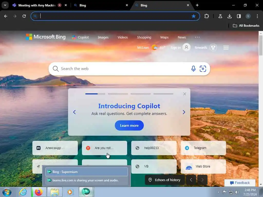Select Bing - Supermium taskbar preview
This screenshot has height=197, width=263.
pos(87,172)
